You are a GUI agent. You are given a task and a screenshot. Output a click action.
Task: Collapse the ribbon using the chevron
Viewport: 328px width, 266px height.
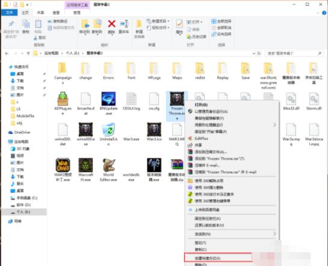point(318,13)
